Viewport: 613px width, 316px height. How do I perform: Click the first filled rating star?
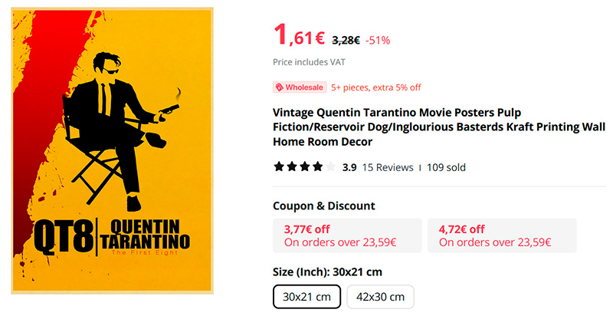point(279,166)
